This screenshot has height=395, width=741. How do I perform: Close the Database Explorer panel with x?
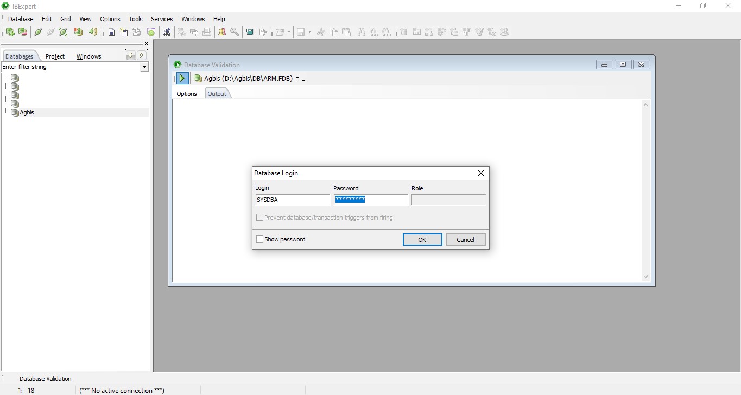click(x=147, y=44)
